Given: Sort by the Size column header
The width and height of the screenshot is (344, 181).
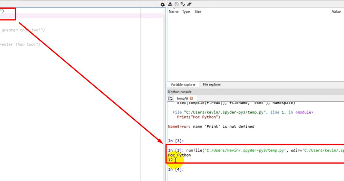Looking at the screenshot, I should click(x=198, y=11).
